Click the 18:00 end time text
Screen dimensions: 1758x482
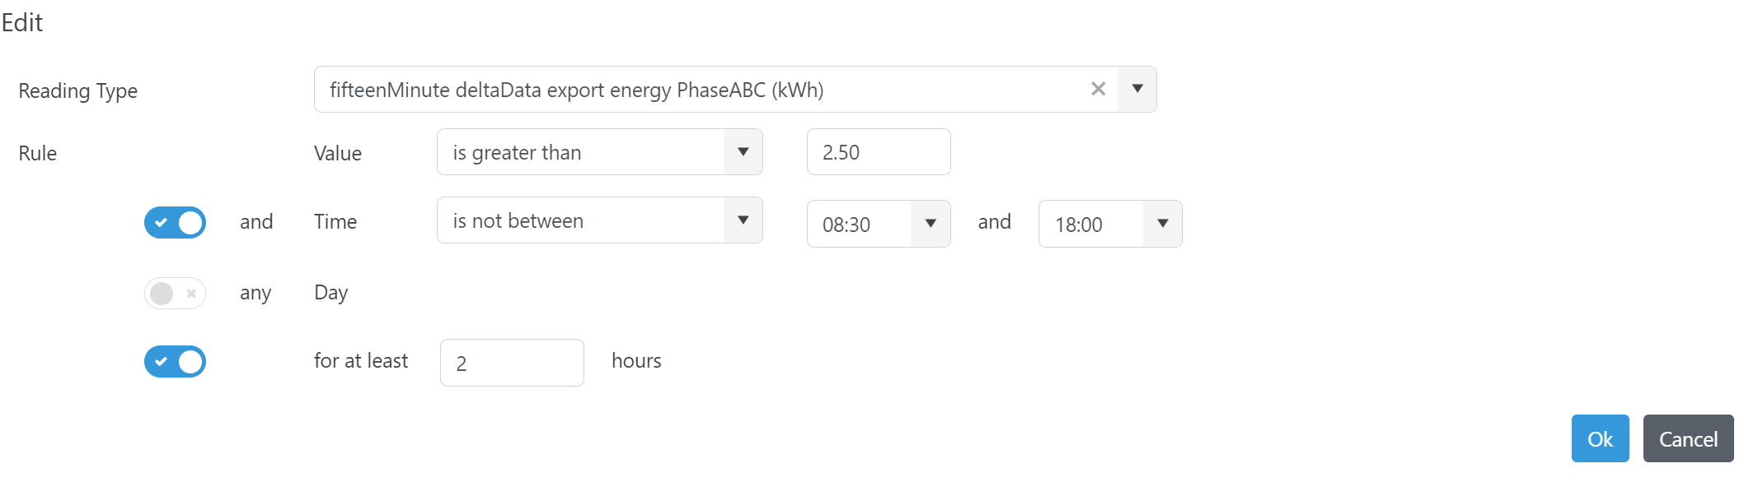[1079, 225]
